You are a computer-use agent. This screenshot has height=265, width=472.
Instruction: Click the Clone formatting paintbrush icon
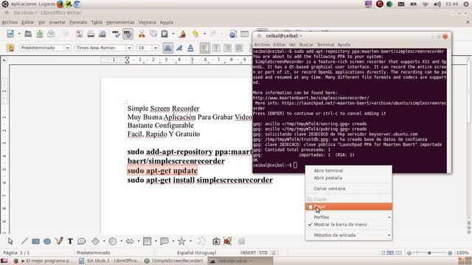(182, 34)
